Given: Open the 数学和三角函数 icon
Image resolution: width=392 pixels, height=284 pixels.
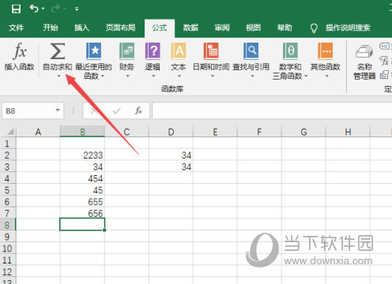Looking at the screenshot, I should pos(290,51).
